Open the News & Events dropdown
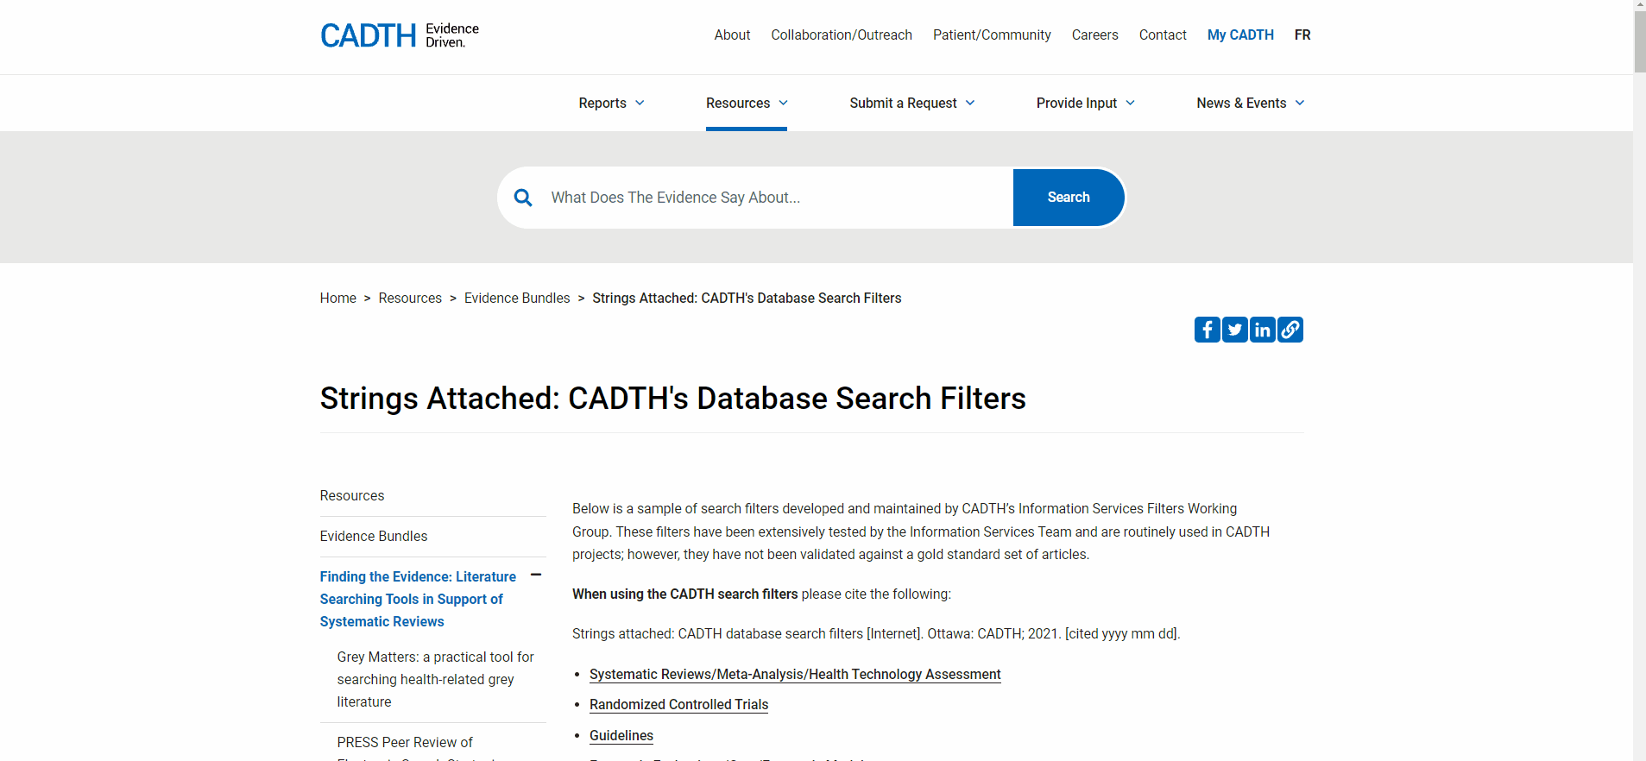The height and width of the screenshot is (761, 1646). coord(1250,103)
